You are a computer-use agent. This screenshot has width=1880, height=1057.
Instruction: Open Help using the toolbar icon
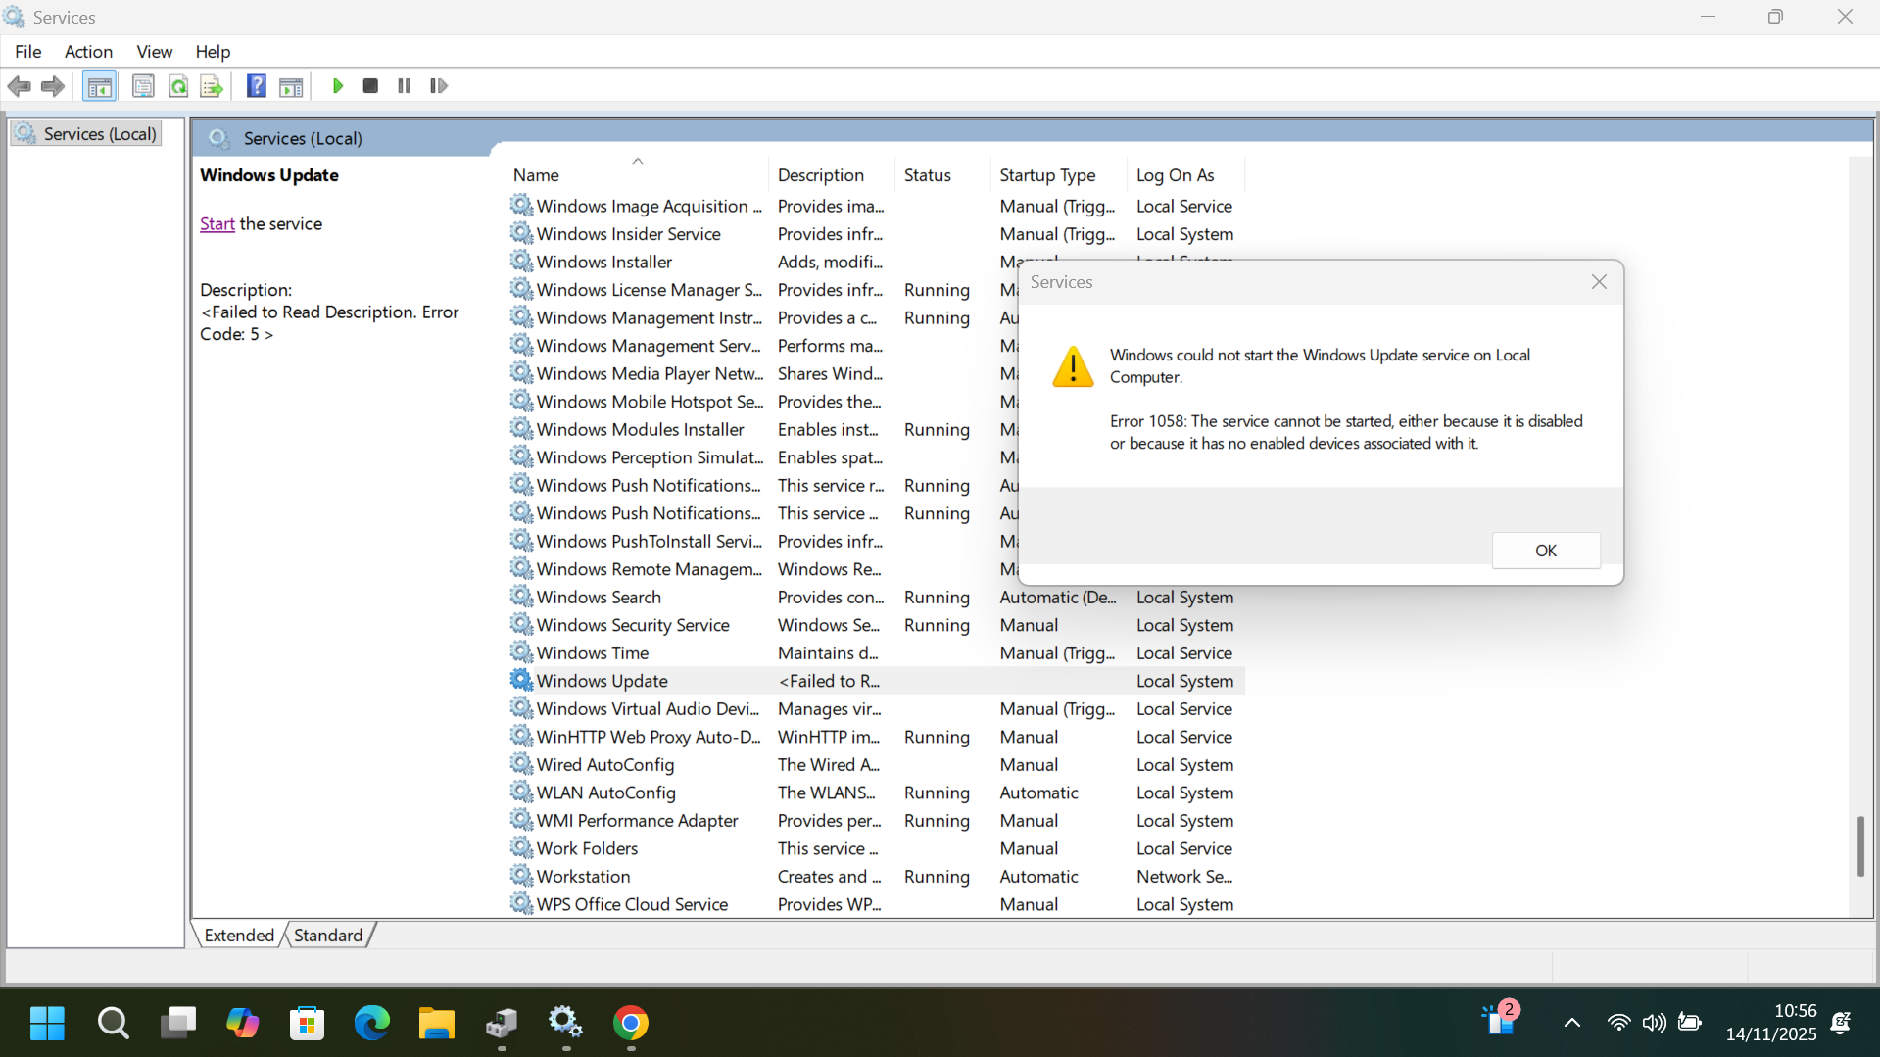coord(256,86)
